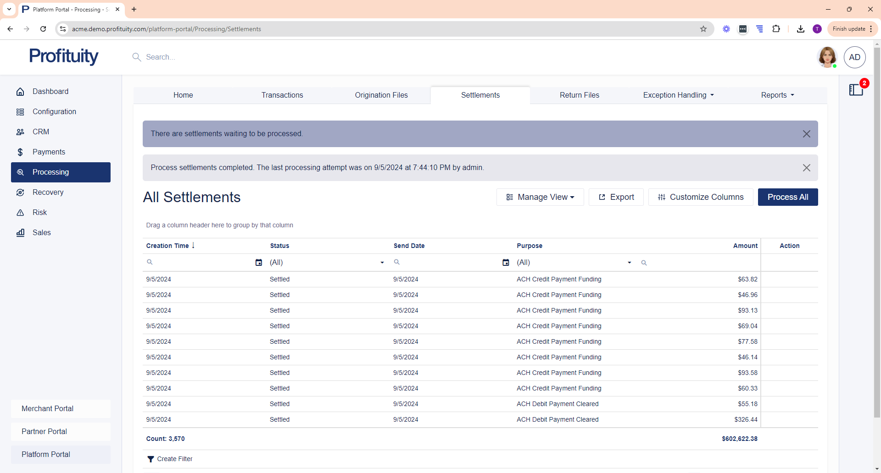Screen dimensions: 881x473
Task: Click the Recovery icon in sidebar
Action: coord(20,192)
